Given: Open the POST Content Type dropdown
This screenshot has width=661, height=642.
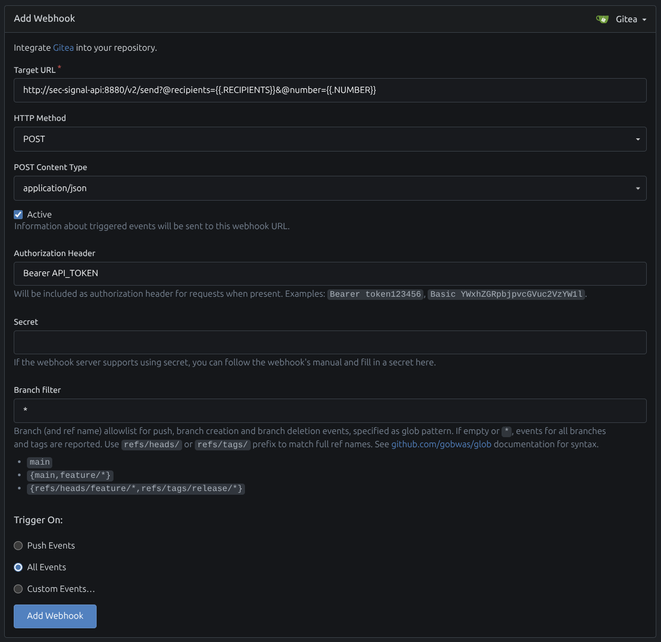Looking at the screenshot, I should pyautogui.click(x=330, y=188).
